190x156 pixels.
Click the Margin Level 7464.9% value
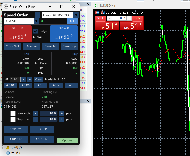pyautogui.click(x=10, y=107)
